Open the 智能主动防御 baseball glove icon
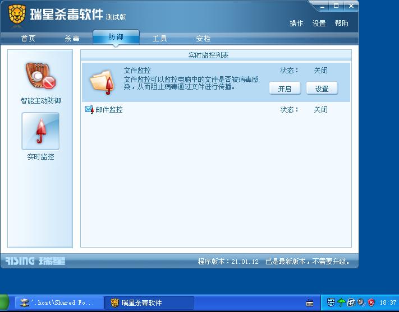Viewport: 399px width, 312px height. 40,76
